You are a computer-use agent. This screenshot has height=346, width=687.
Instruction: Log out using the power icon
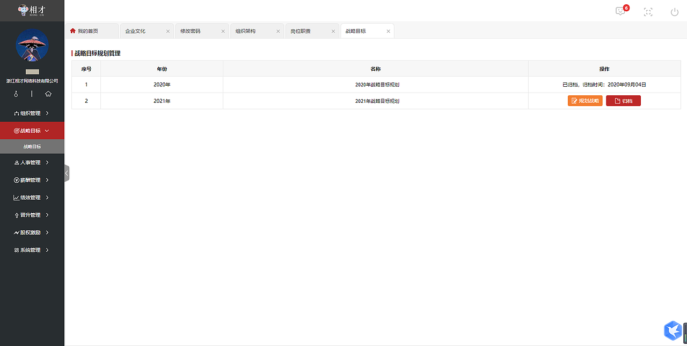click(x=674, y=11)
